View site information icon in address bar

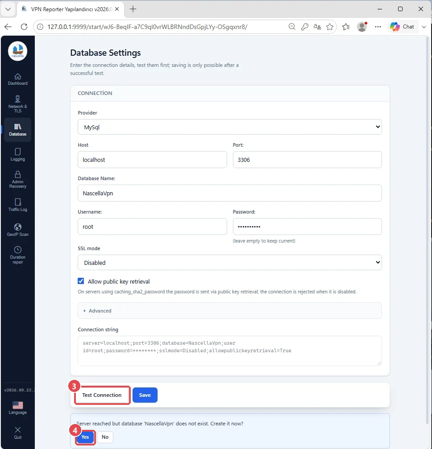point(41,27)
